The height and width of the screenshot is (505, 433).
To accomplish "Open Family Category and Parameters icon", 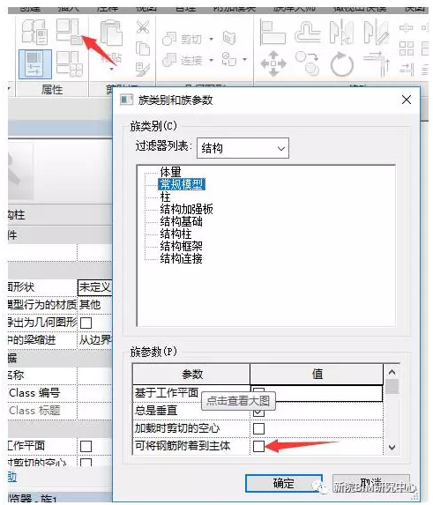I will [x=68, y=31].
